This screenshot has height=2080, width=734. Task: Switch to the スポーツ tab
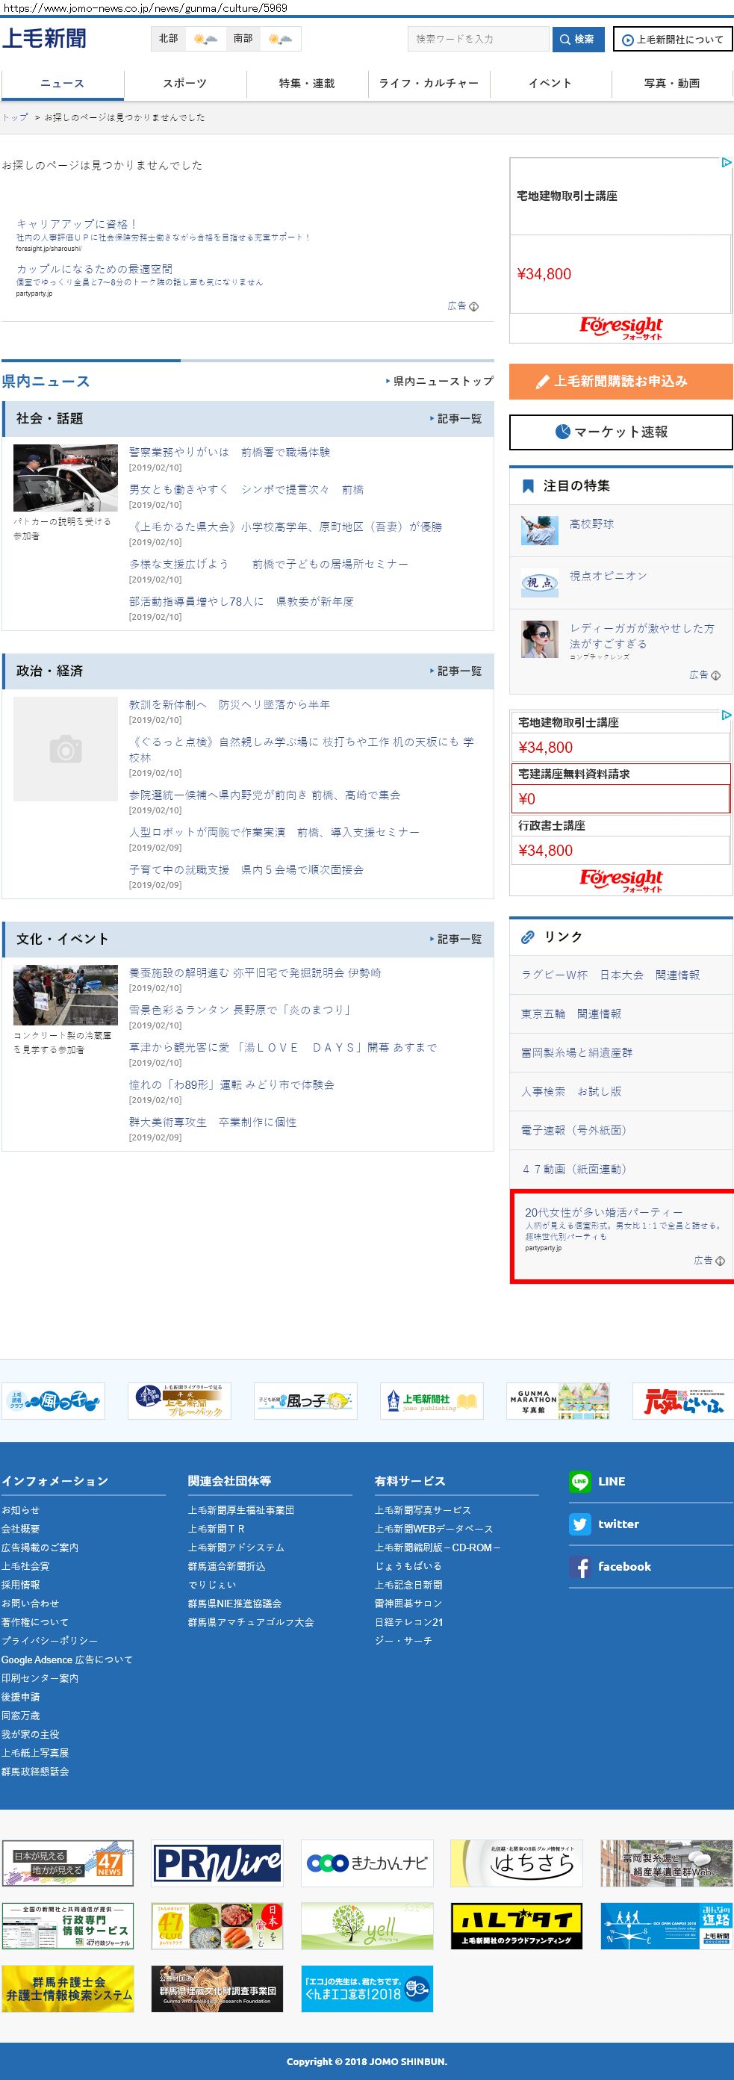[x=185, y=83]
